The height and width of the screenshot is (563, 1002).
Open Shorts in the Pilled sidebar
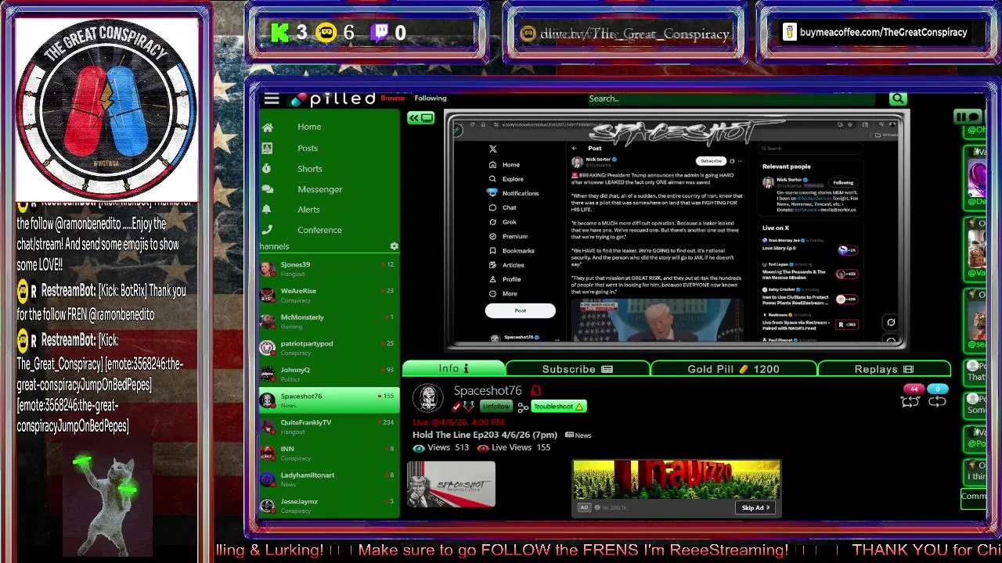[x=310, y=168]
